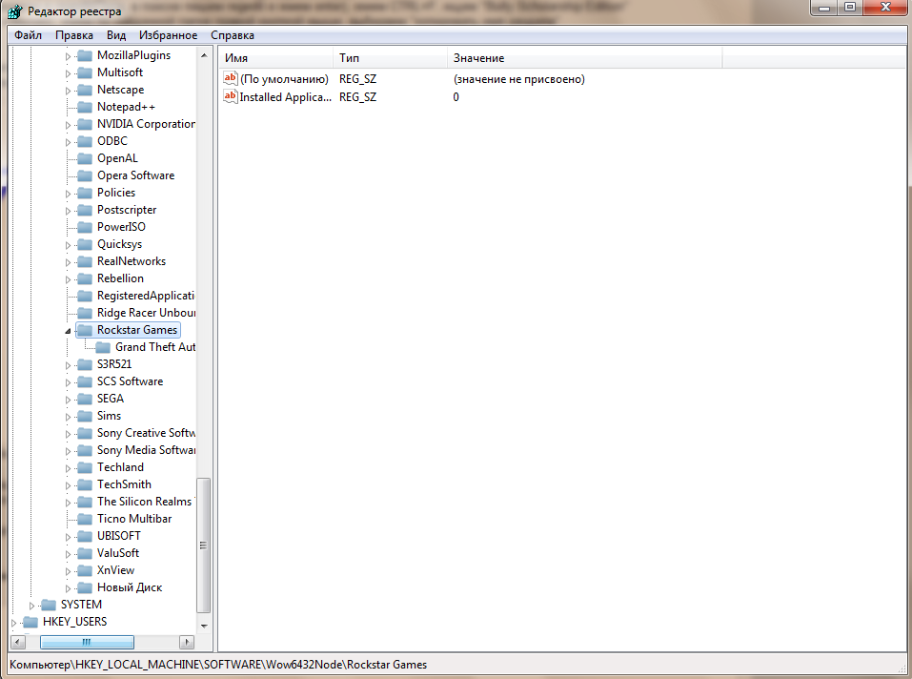Click the OpenAL folder icon
912x679 pixels.
click(85, 158)
